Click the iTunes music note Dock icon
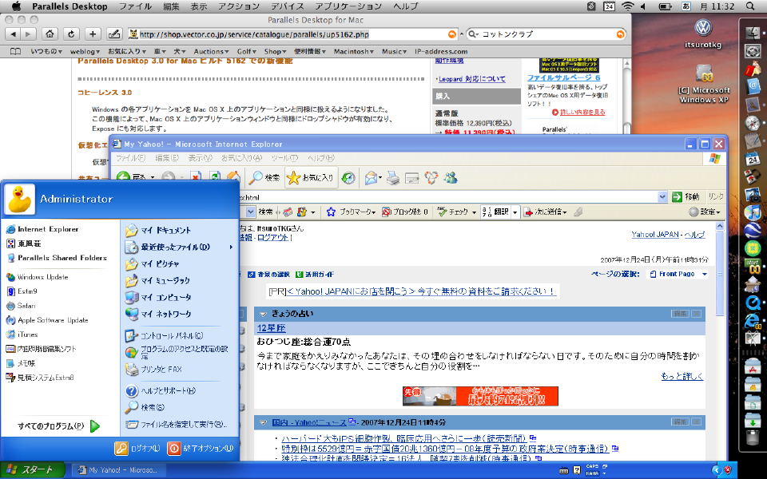The image size is (767, 479). pyautogui.click(x=753, y=212)
